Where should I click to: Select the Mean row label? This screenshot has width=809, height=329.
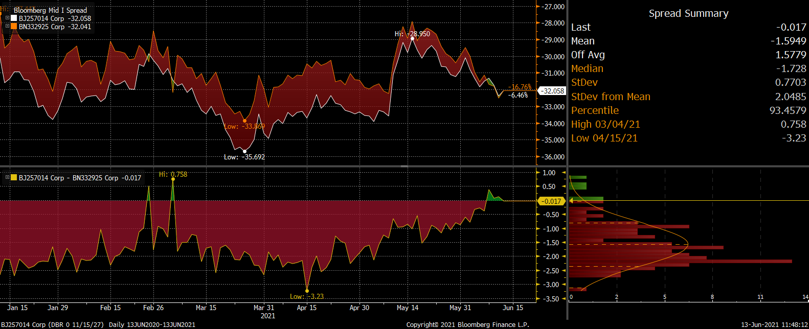click(582, 41)
